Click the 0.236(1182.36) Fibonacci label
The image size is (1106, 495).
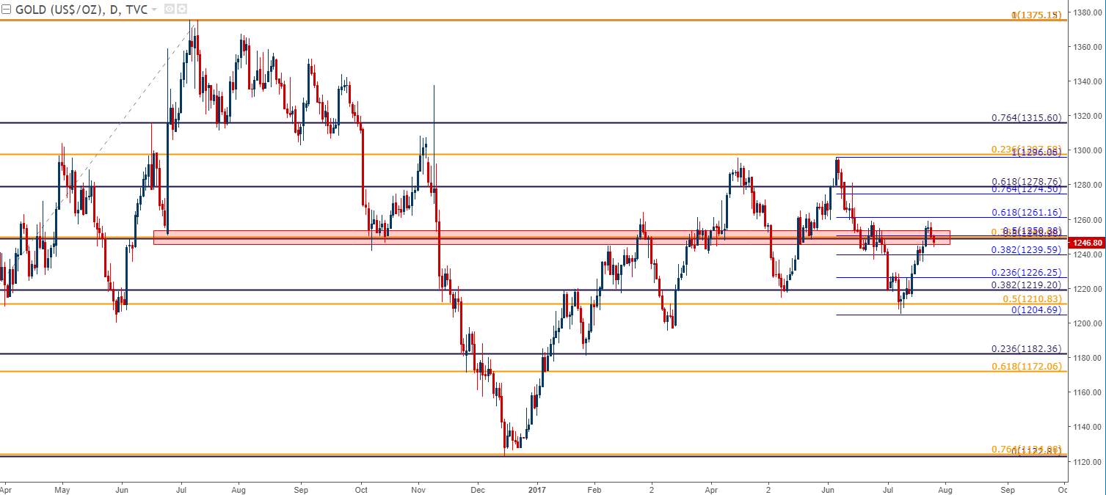[1026, 349]
